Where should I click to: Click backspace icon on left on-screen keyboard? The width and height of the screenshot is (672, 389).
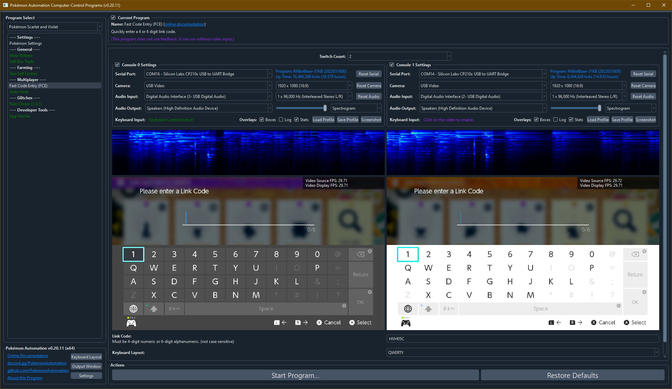click(360, 254)
